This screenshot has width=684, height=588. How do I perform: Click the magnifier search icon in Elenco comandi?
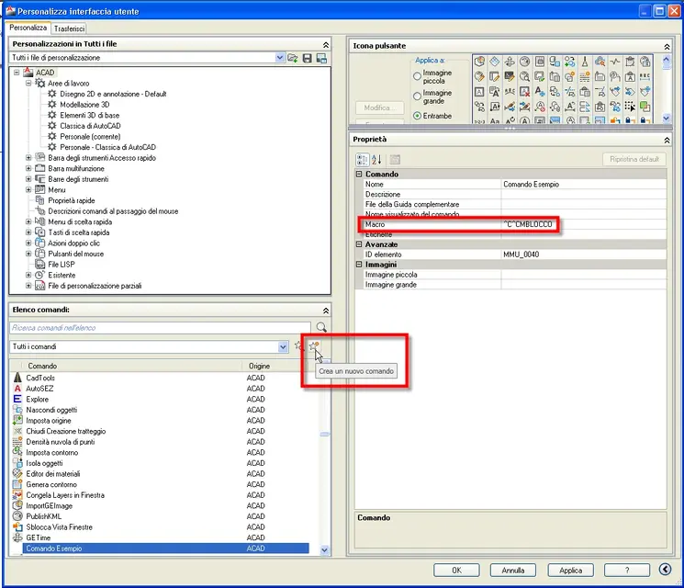321,327
